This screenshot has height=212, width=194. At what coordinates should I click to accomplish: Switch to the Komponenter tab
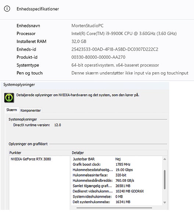[31, 110]
